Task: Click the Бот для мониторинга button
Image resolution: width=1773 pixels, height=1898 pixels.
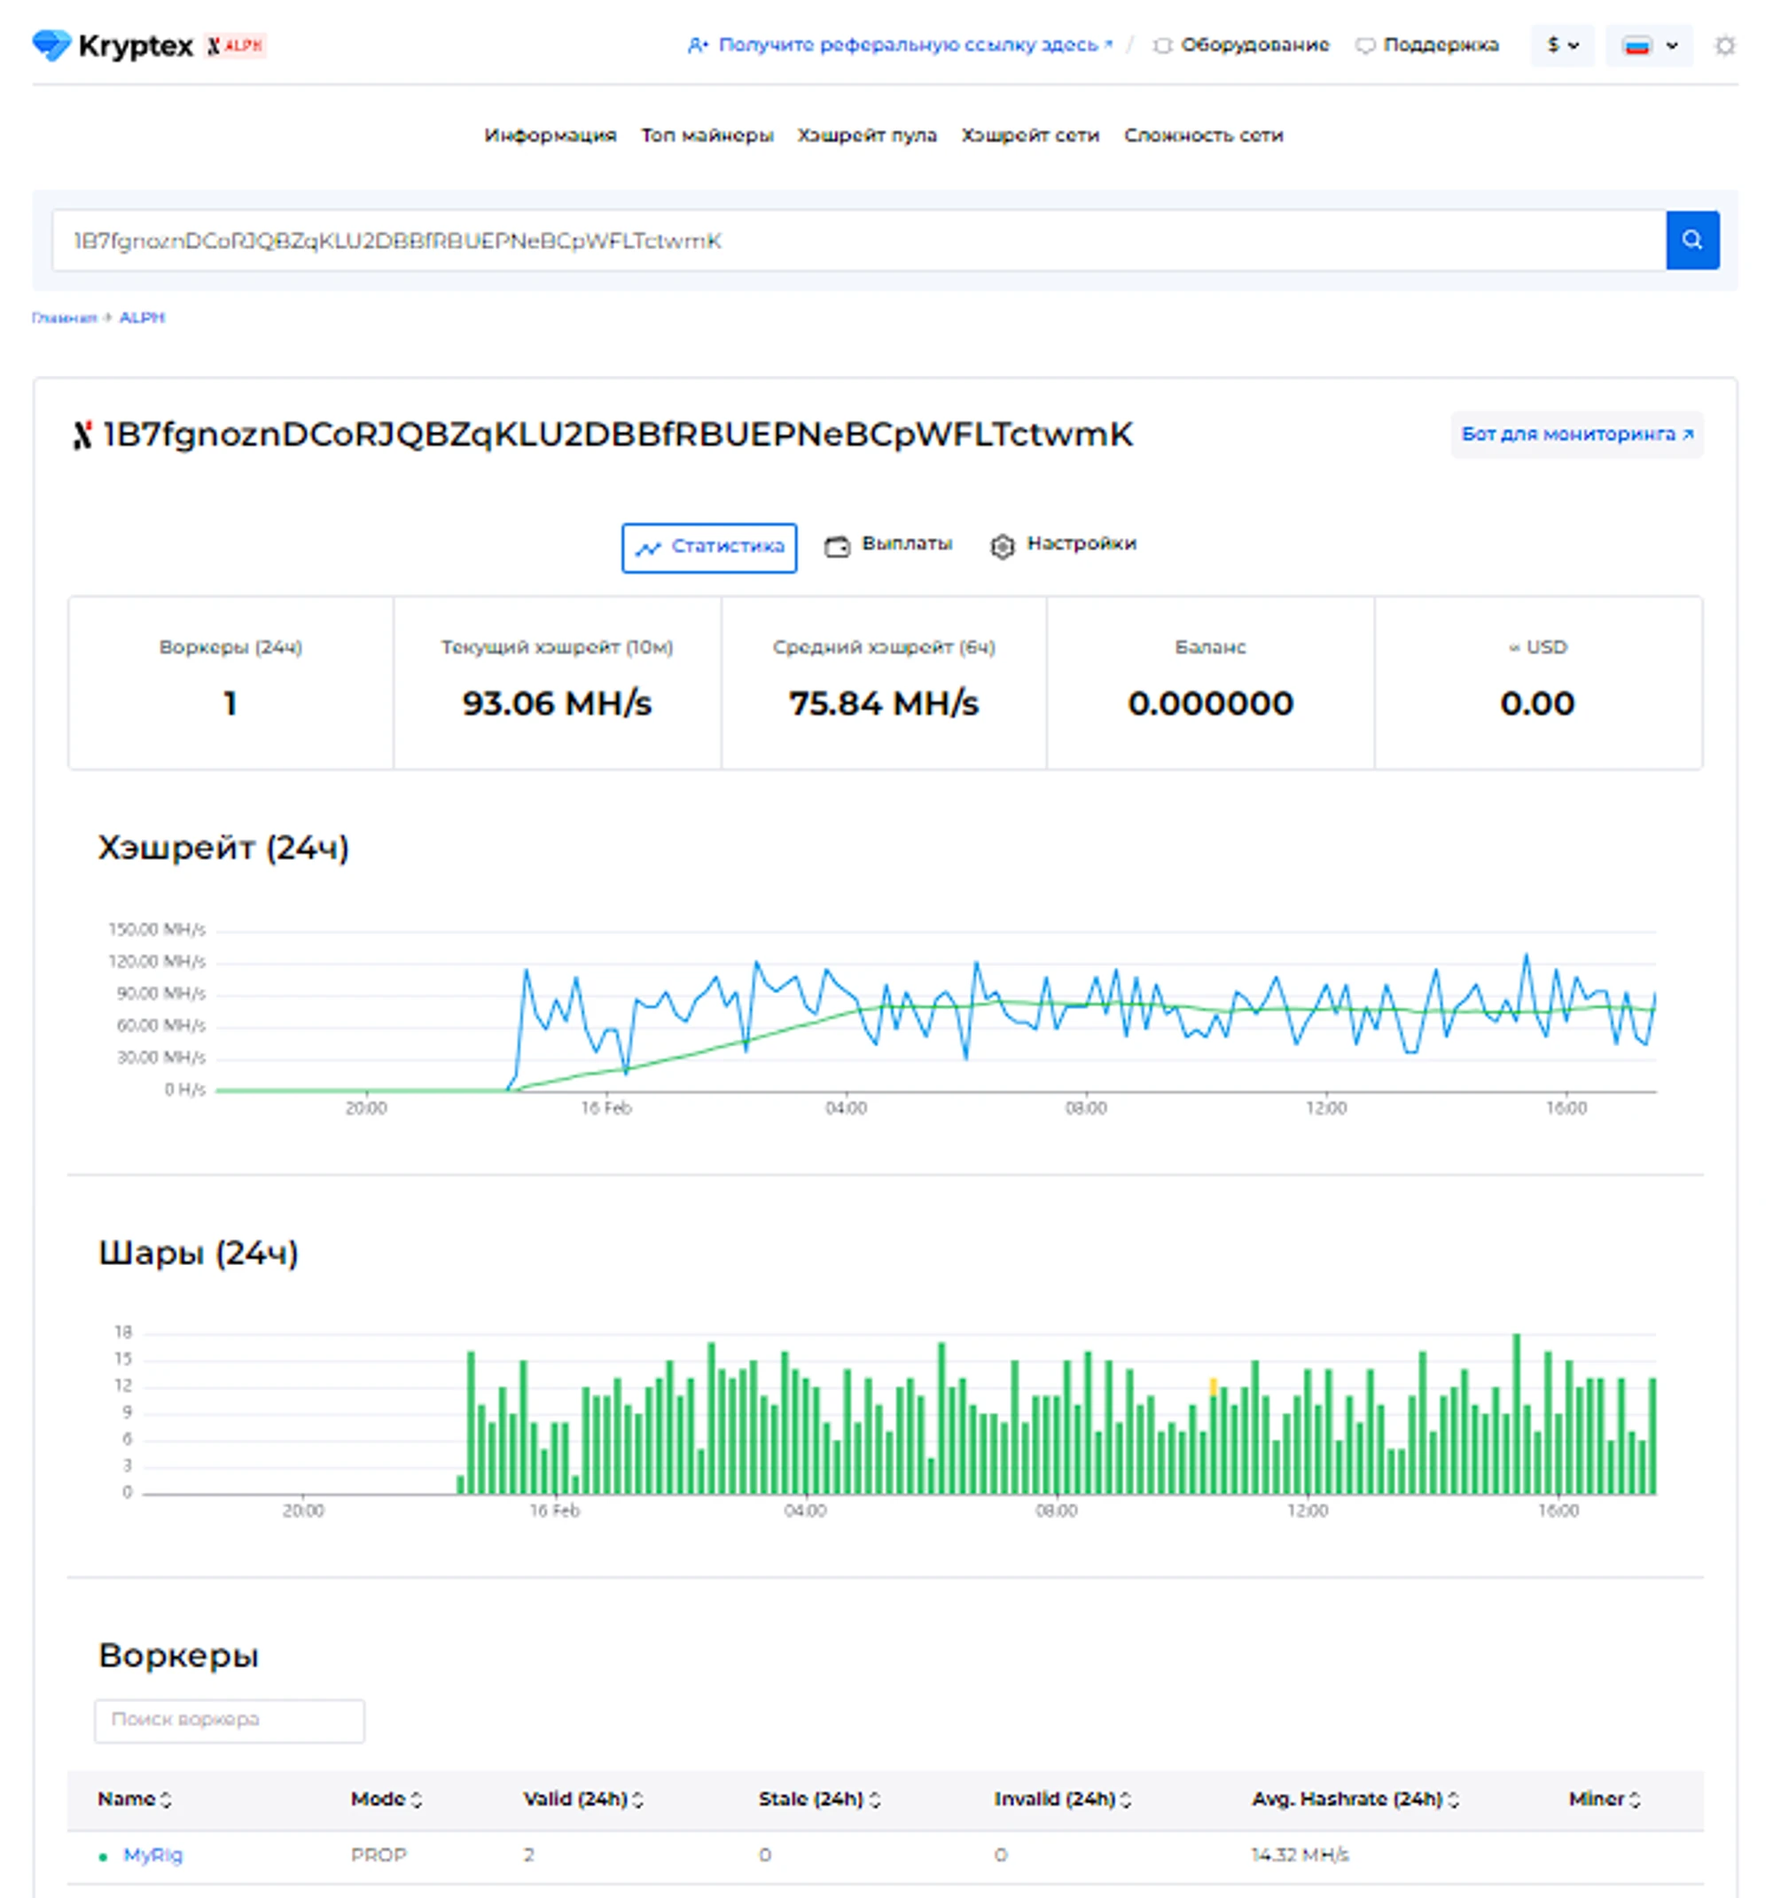Action: coord(1575,434)
